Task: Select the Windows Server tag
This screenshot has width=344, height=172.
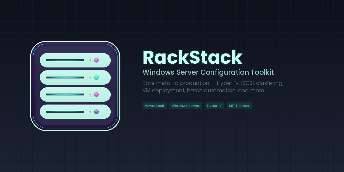Action: click(186, 106)
